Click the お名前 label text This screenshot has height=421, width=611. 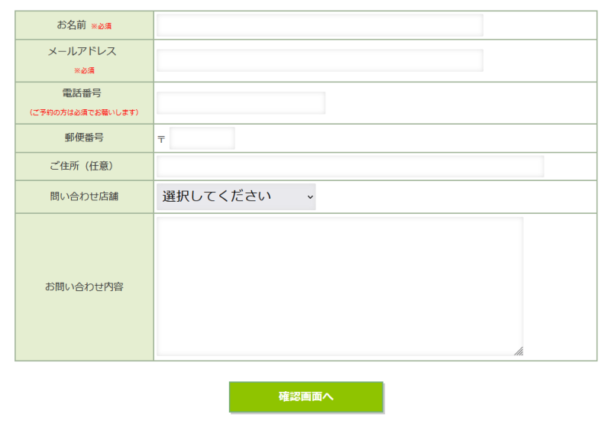[x=71, y=25]
